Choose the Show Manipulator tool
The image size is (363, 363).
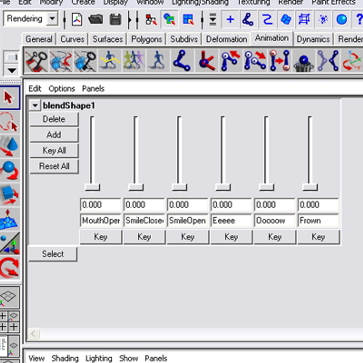pos(9,244)
